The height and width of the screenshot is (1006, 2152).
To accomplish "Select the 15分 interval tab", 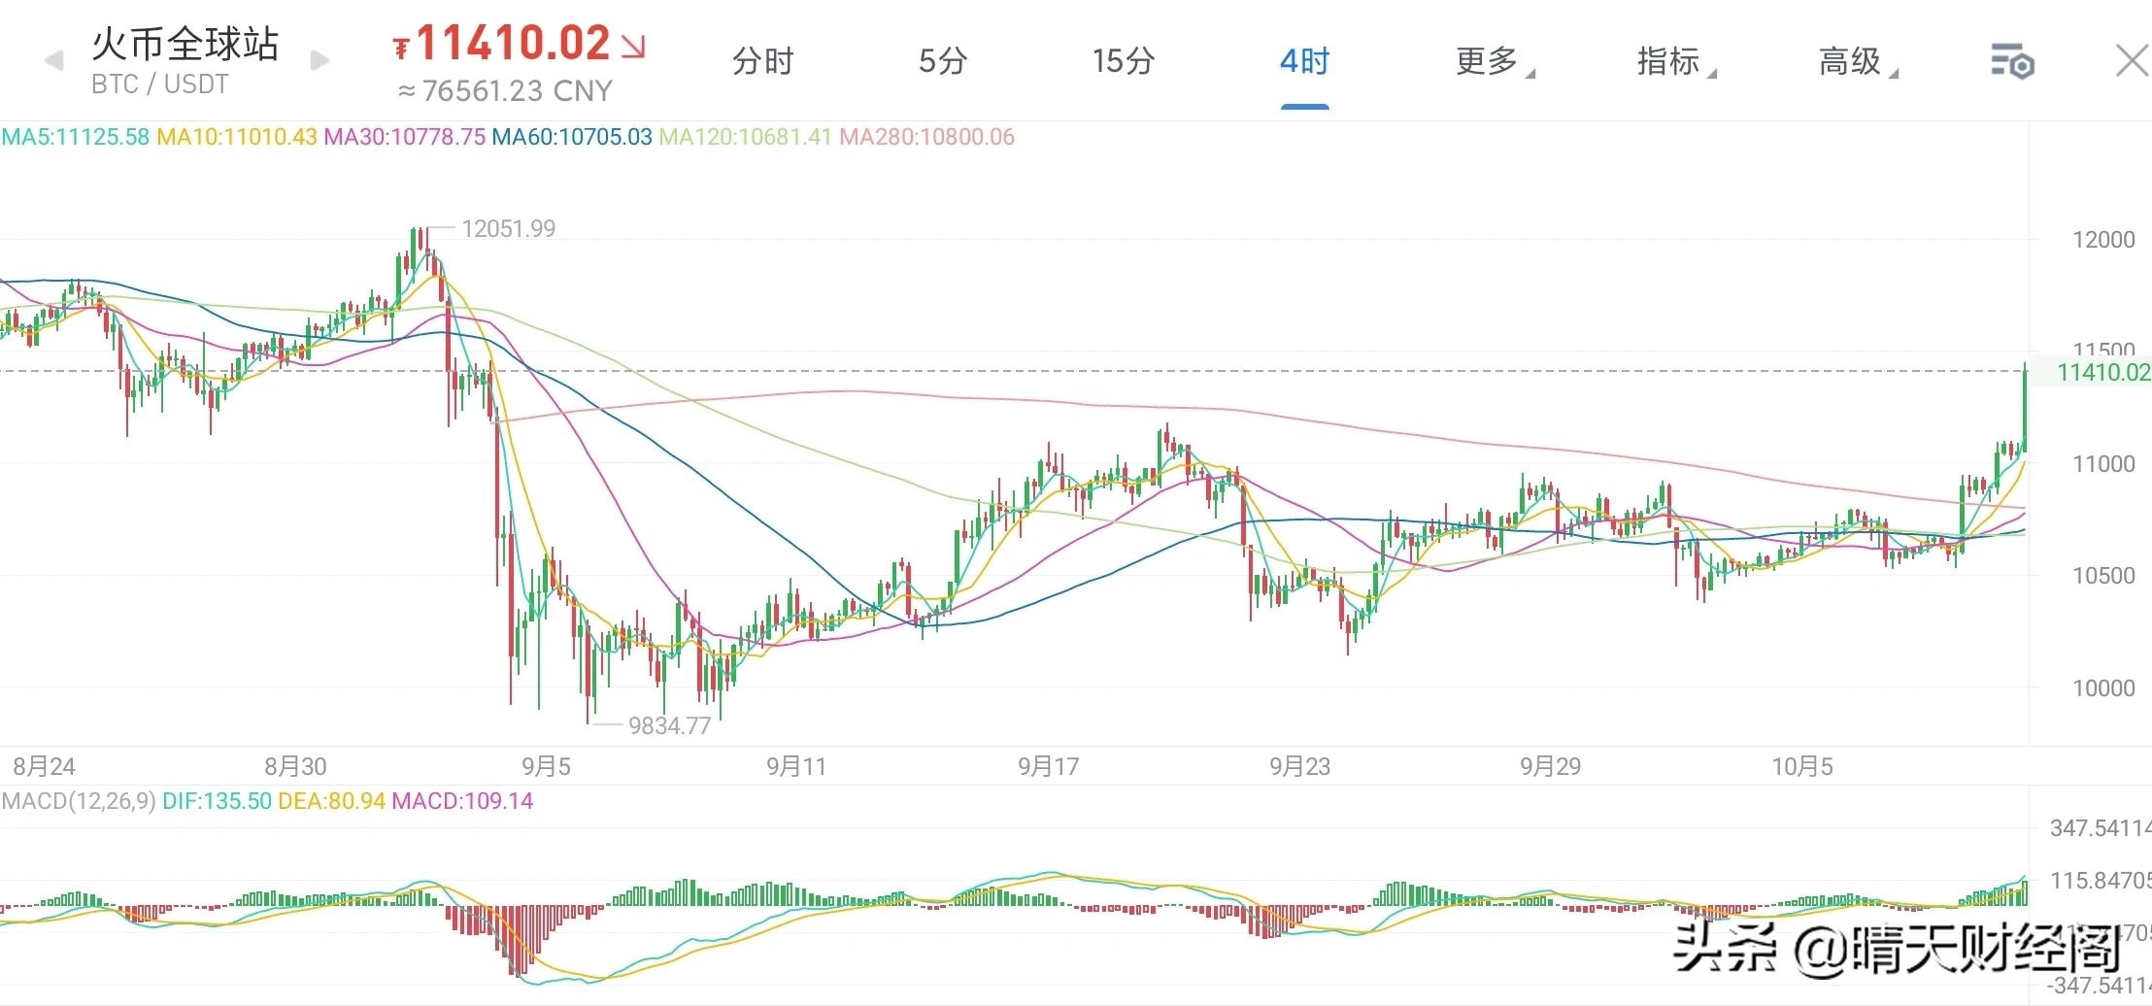I will (1123, 61).
